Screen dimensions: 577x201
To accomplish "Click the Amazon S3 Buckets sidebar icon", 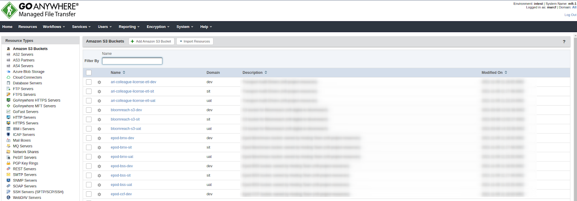I will [x=8, y=49].
